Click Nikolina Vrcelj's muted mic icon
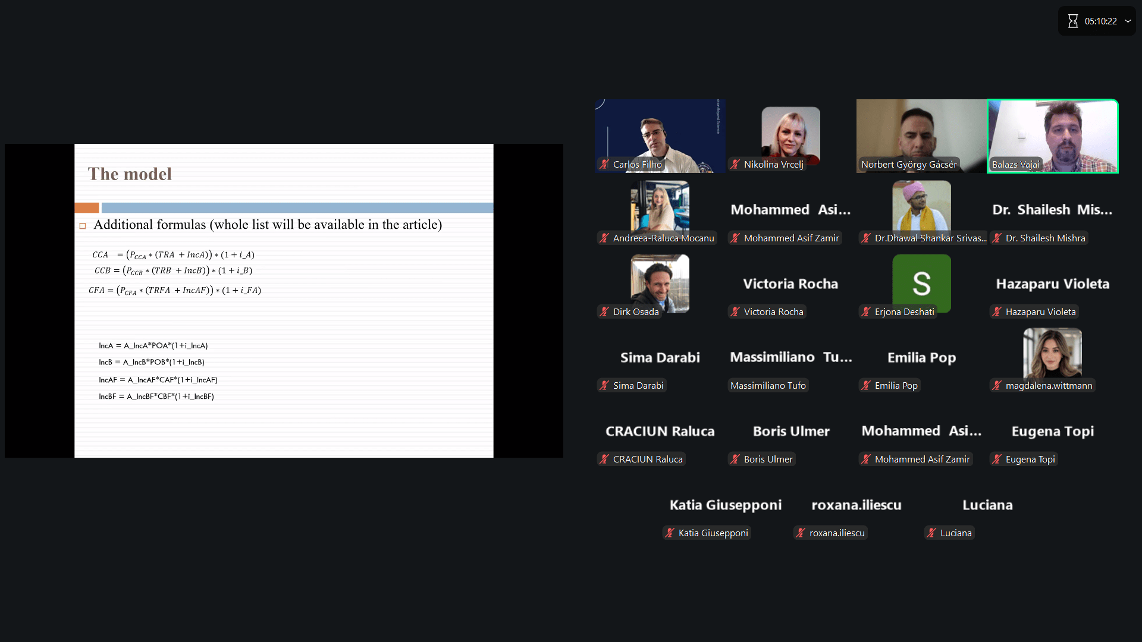The image size is (1142, 642). pos(735,165)
